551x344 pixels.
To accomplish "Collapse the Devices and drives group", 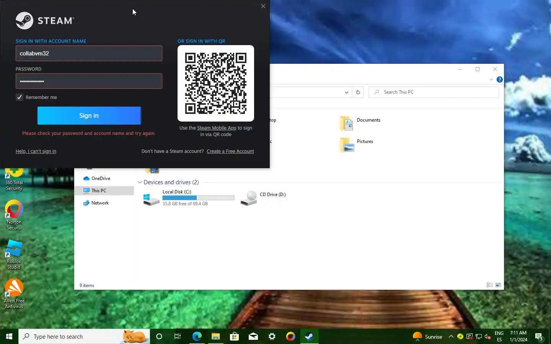I will coord(140,182).
